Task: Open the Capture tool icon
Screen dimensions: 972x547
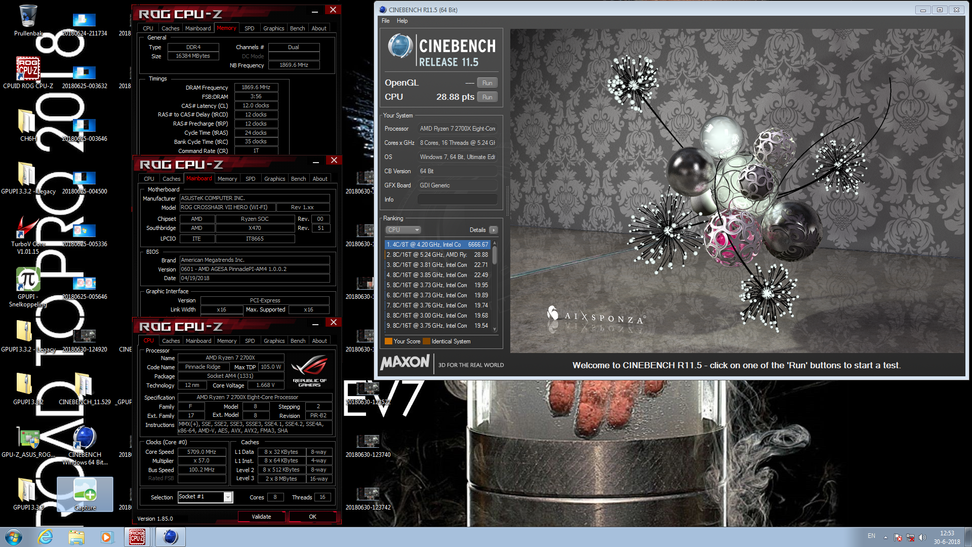Action: coord(85,494)
